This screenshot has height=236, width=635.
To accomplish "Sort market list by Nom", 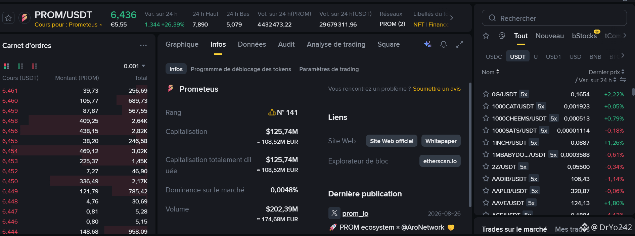I will click(490, 72).
